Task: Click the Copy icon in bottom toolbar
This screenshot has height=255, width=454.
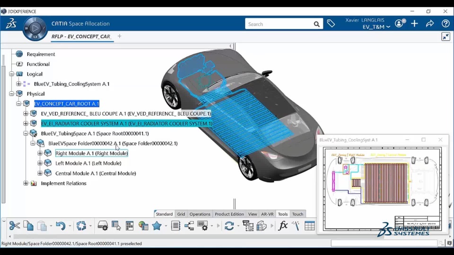Action: click(28, 226)
